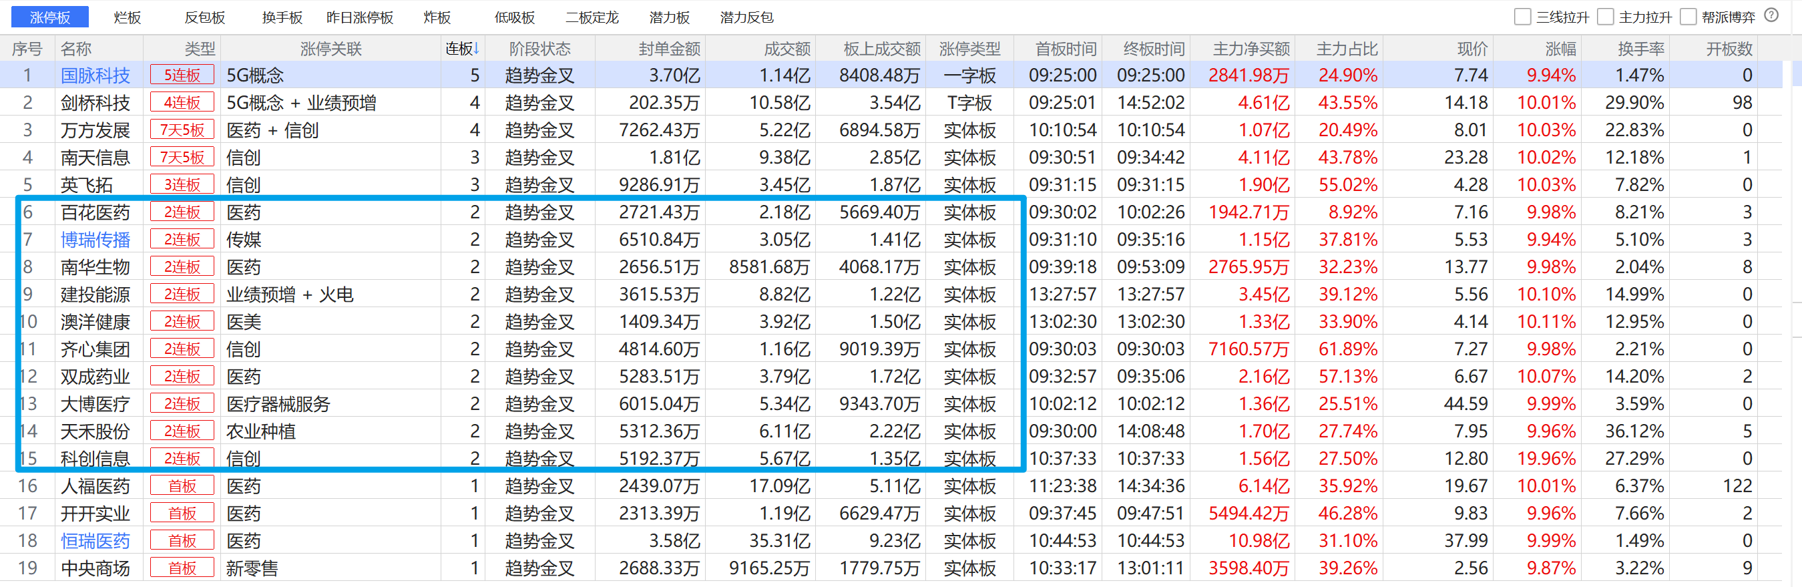Screen dimensions: 1802x587
Task: Select the 科创信息 stock name
Action: 95,458
